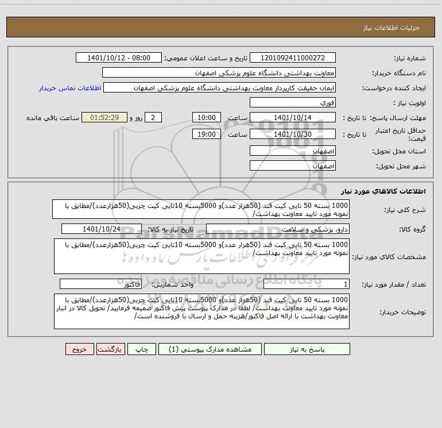Click the شهر محل تحویل field
Viewport: 442px width, 428px height.
[x=293, y=165]
